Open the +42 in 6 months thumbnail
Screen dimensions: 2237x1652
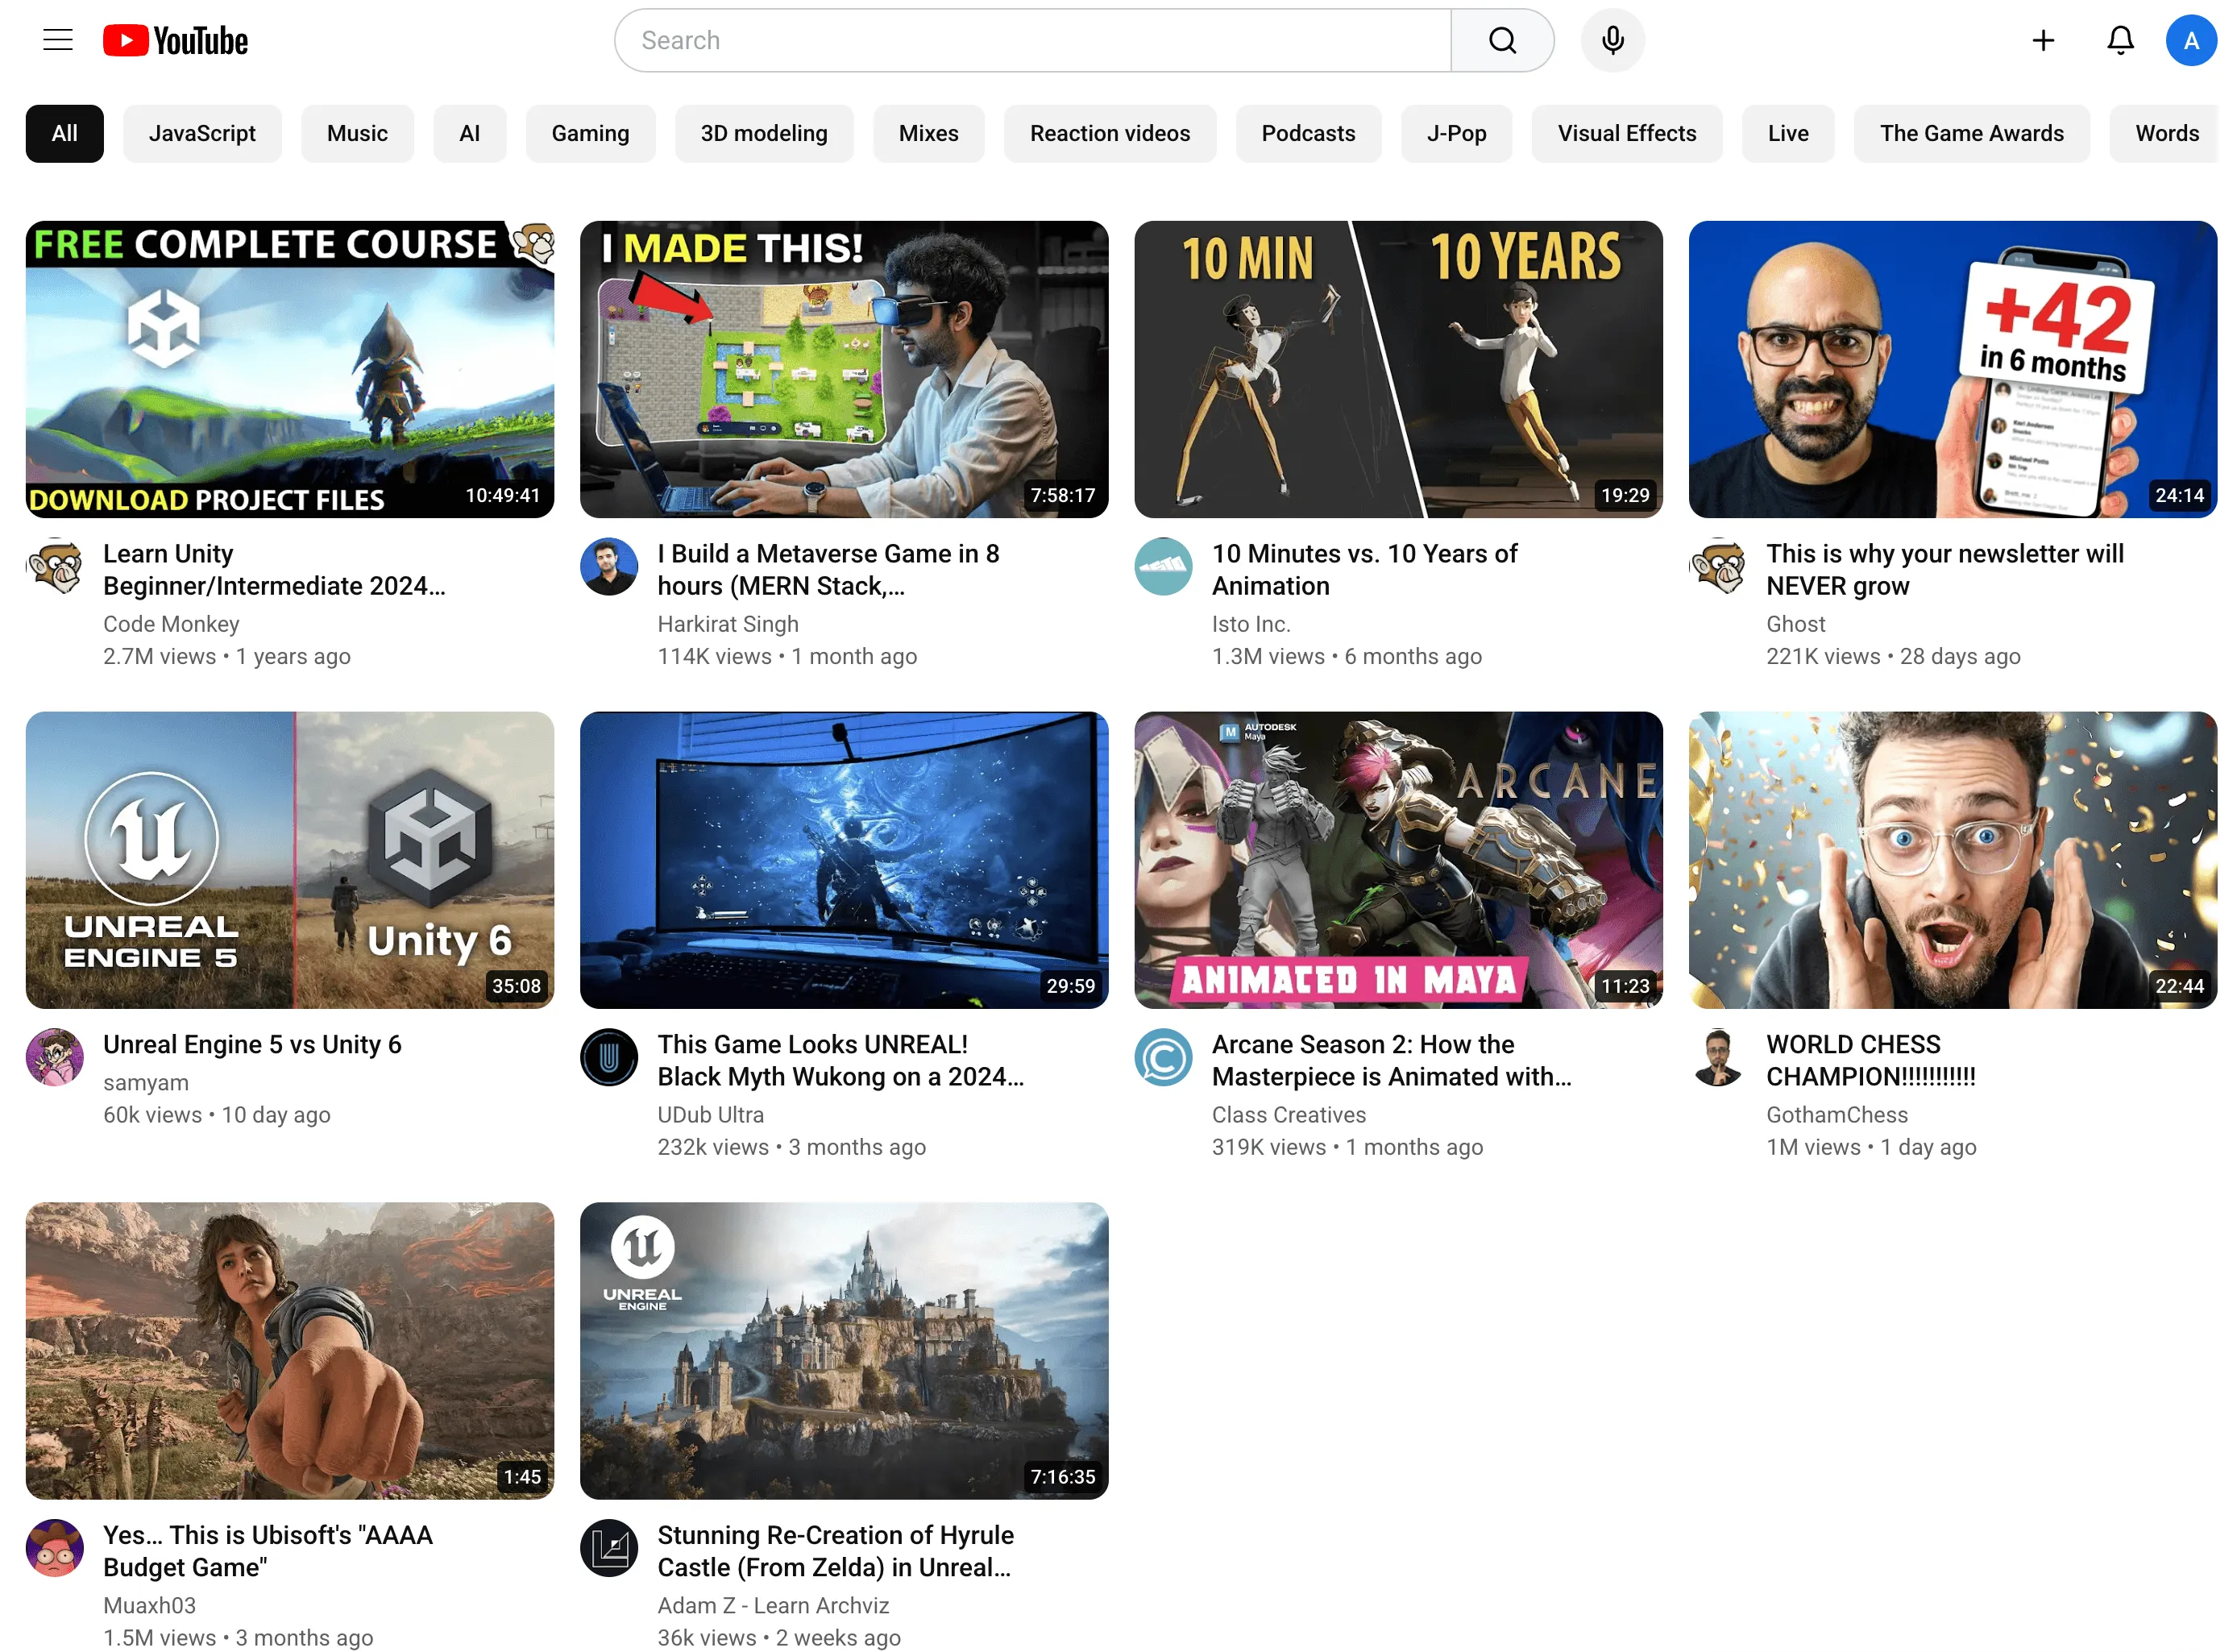pos(1952,369)
